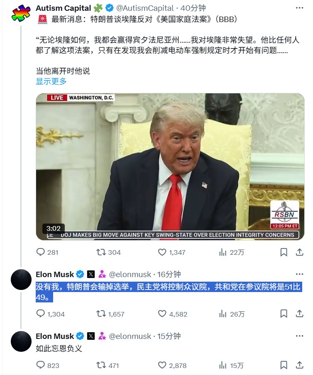Share the Autism Capital post
The image size is (313, 375).
[299, 252]
